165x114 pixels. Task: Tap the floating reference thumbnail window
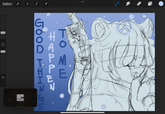coord(20,98)
